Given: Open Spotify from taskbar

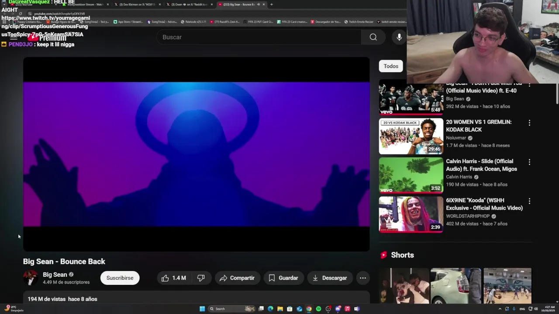Looking at the screenshot, I should (x=318, y=309).
